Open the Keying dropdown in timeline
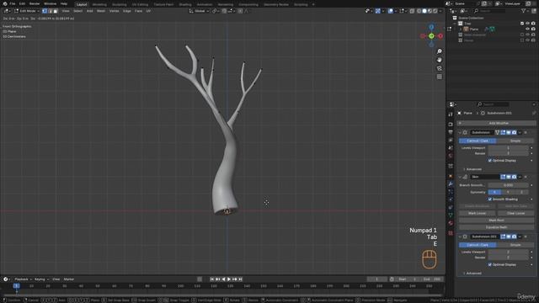The width and height of the screenshot is (539, 303). [41, 279]
